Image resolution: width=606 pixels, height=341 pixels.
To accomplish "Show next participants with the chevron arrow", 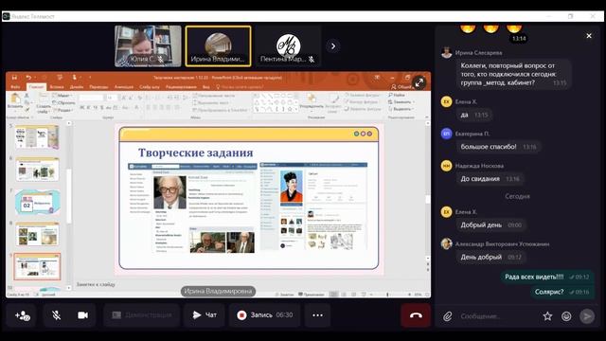I will pyautogui.click(x=332, y=46).
